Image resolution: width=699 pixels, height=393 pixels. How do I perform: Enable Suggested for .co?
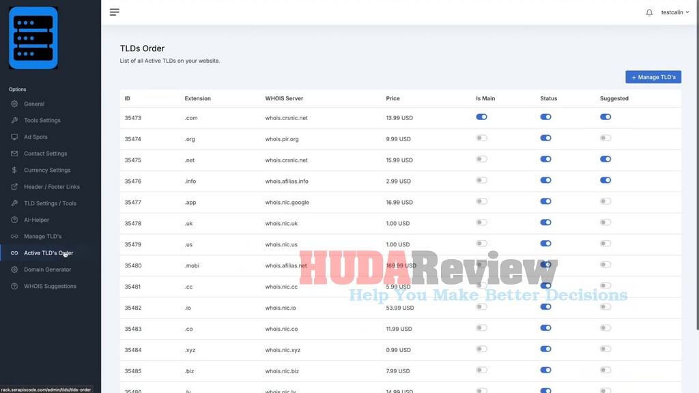(605, 328)
